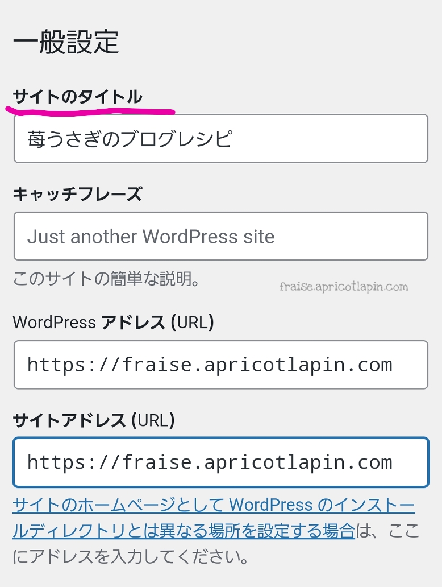Click the このサイトの簡単な説明。 description text
Viewport: 442px width, 587px height.
click(107, 279)
